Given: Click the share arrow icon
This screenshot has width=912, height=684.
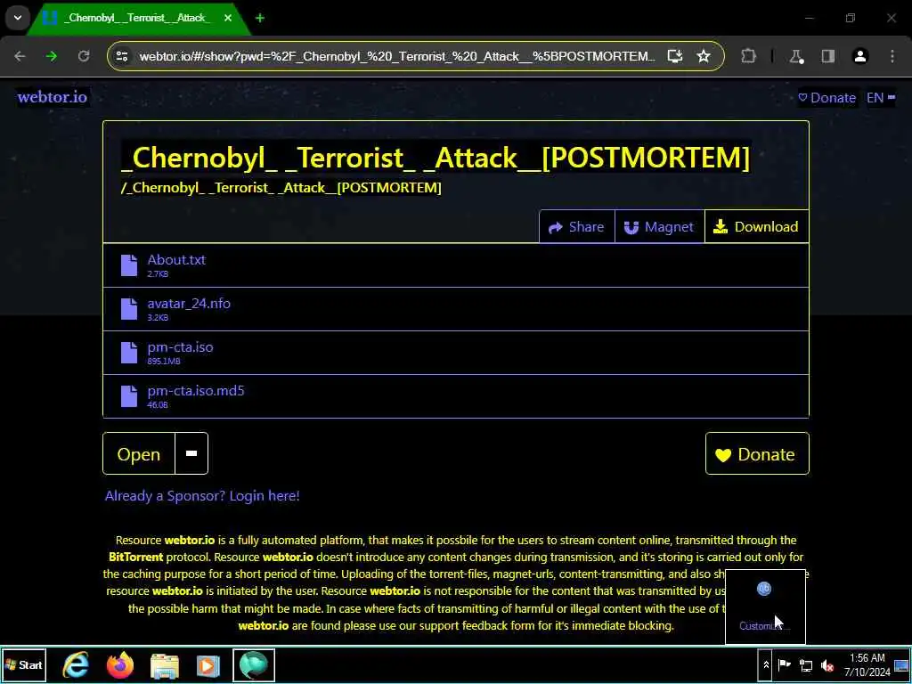Looking at the screenshot, I should click(556, 227).
